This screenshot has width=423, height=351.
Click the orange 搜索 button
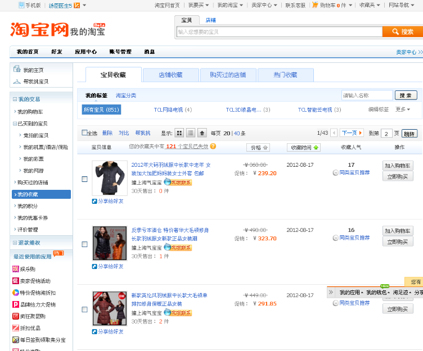click(x=403, y=32)
